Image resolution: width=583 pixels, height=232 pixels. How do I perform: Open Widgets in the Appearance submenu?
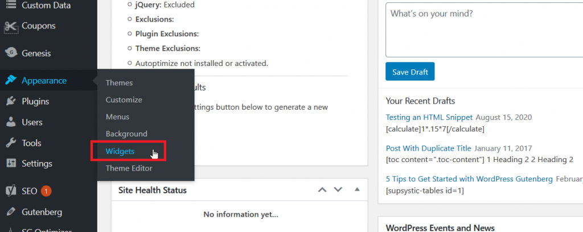tap(120, 151)
